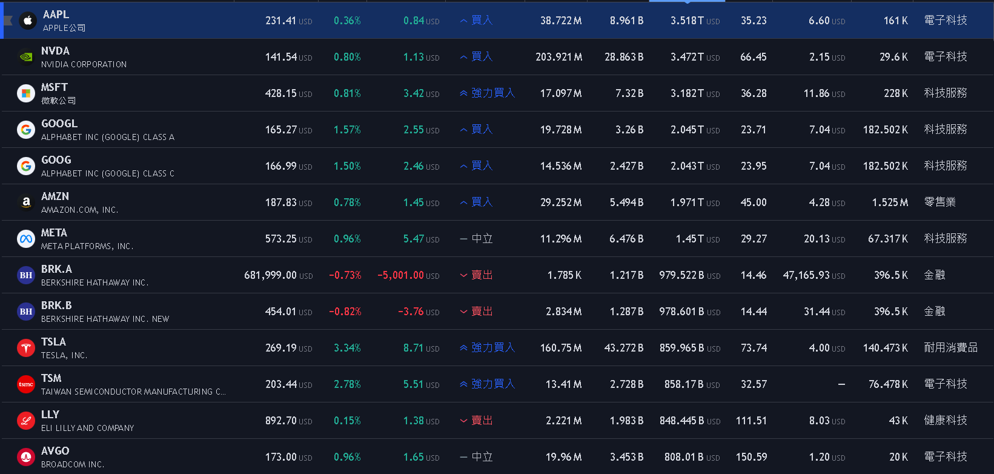Image resolution: width=994 pixels, height=474 pixels.
Task: Click the 150.59 P/E value of AVGO
Action: tap(752, 457)
